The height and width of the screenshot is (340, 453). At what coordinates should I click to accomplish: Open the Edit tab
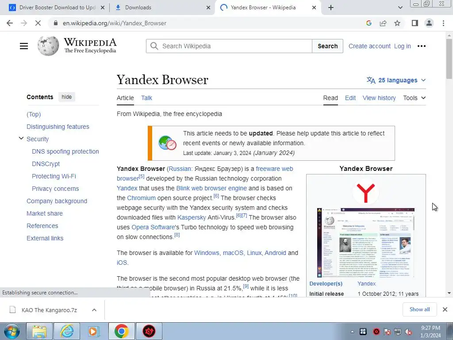pyautogui.click(x=350, y=98)
